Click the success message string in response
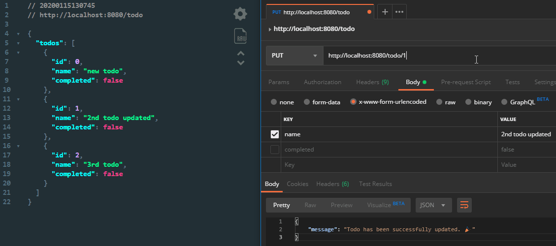 point(409,229)
